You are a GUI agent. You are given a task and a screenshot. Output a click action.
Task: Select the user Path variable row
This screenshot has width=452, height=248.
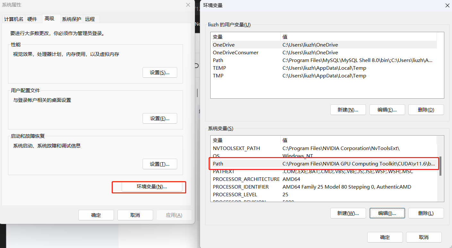pyautogui.click(x=324, y=60)
